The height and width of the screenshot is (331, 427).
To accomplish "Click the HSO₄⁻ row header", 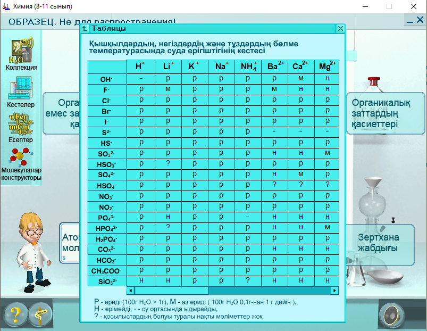I will click(107, 186).
